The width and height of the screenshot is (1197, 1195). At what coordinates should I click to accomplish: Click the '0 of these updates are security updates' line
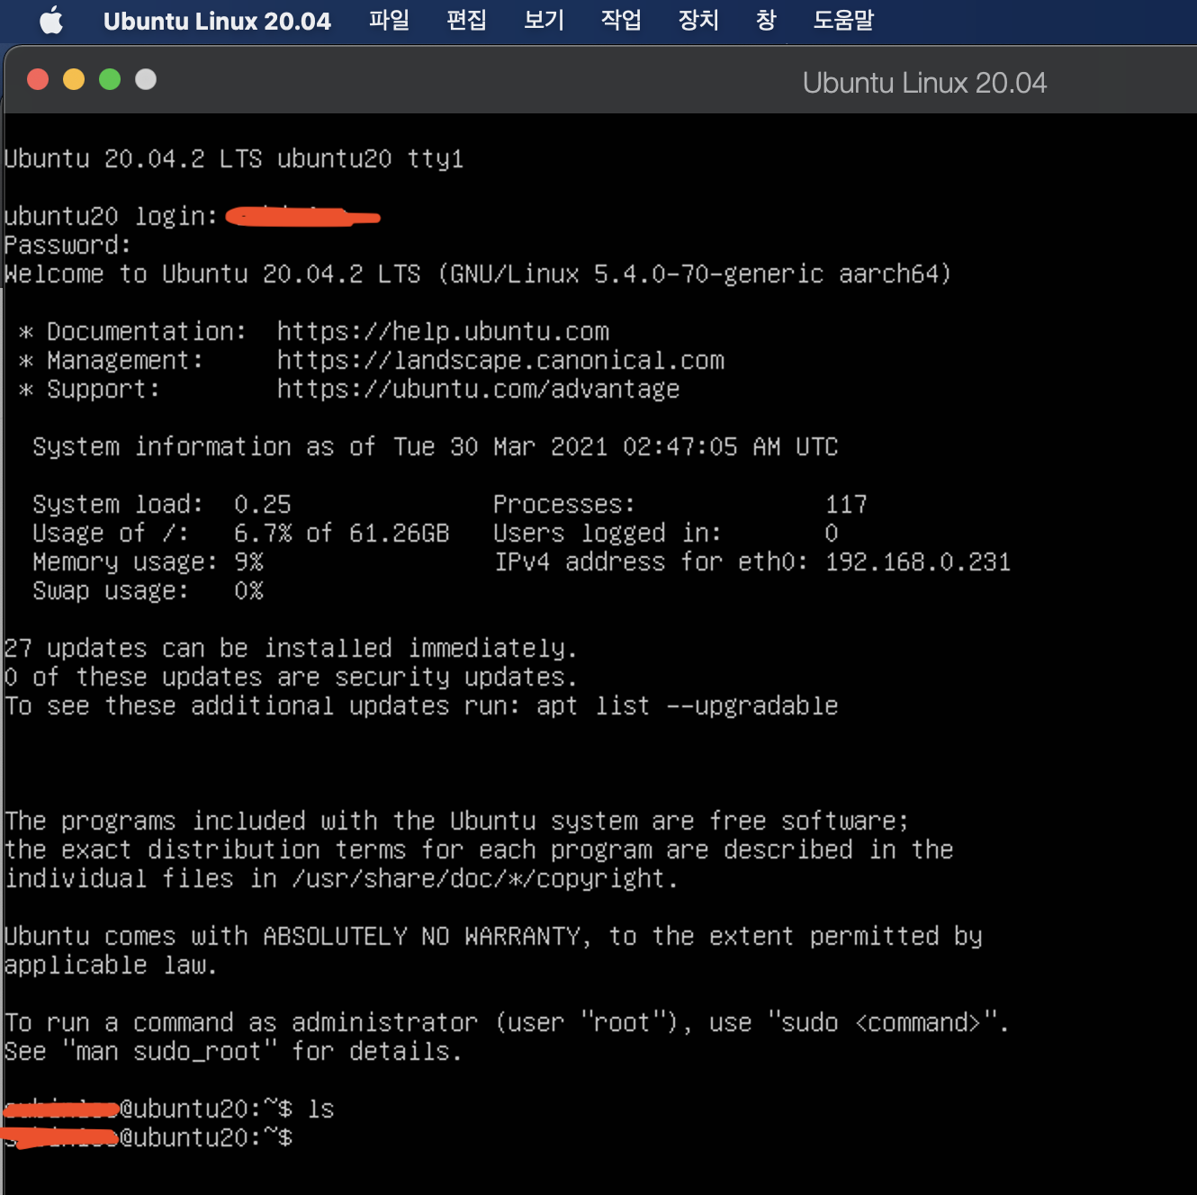(x=290, y=678)
